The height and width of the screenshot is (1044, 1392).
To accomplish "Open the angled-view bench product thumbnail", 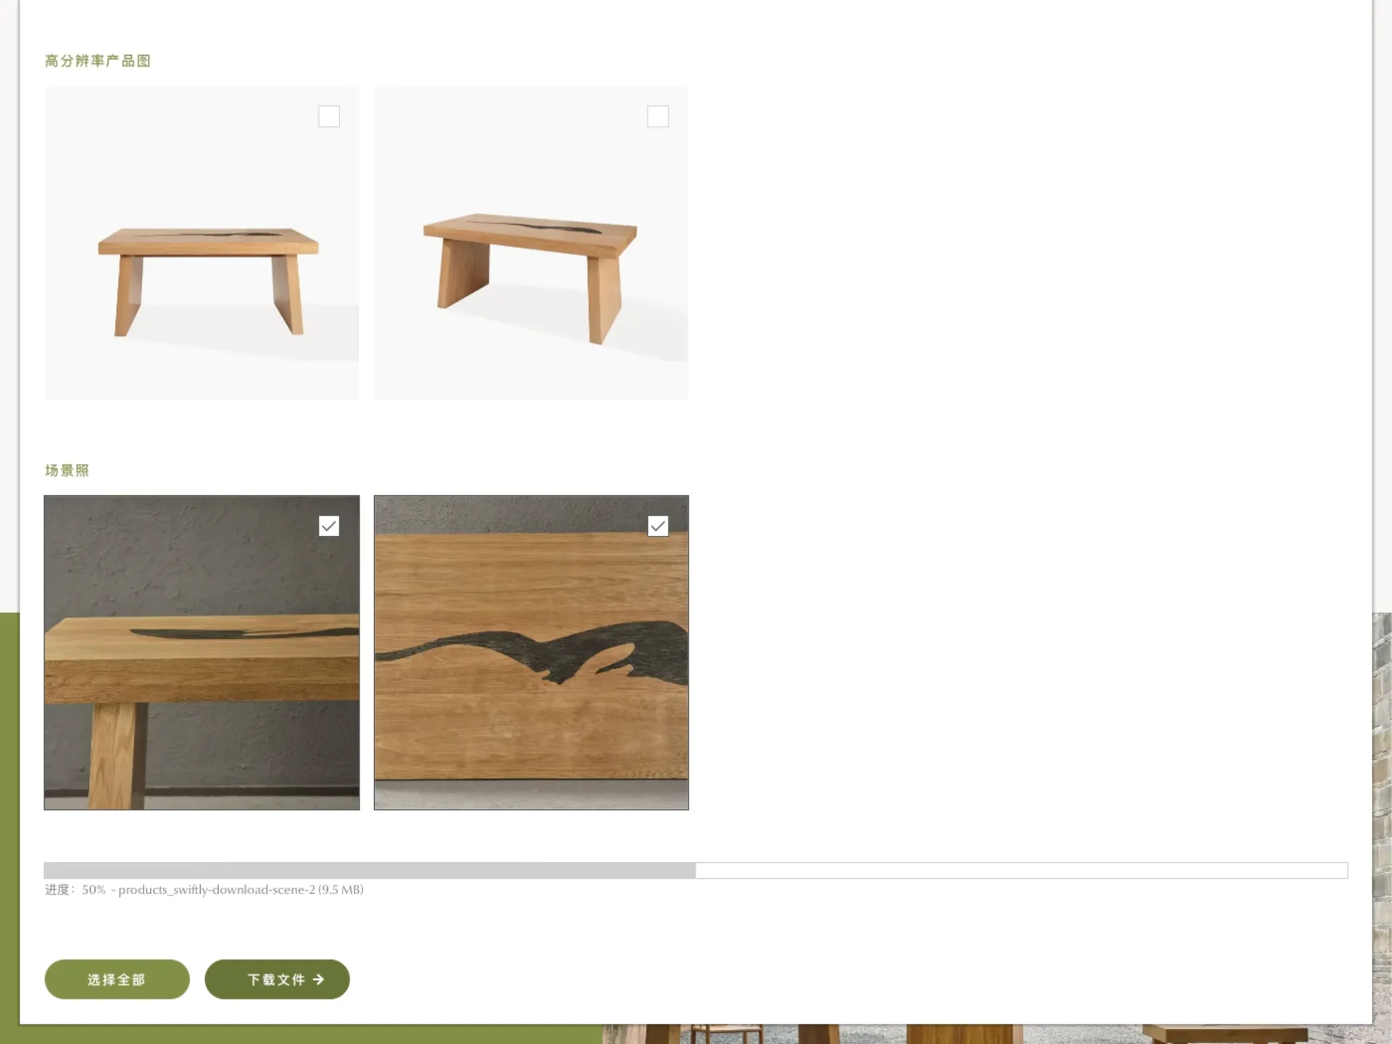I will pos(531,244).
